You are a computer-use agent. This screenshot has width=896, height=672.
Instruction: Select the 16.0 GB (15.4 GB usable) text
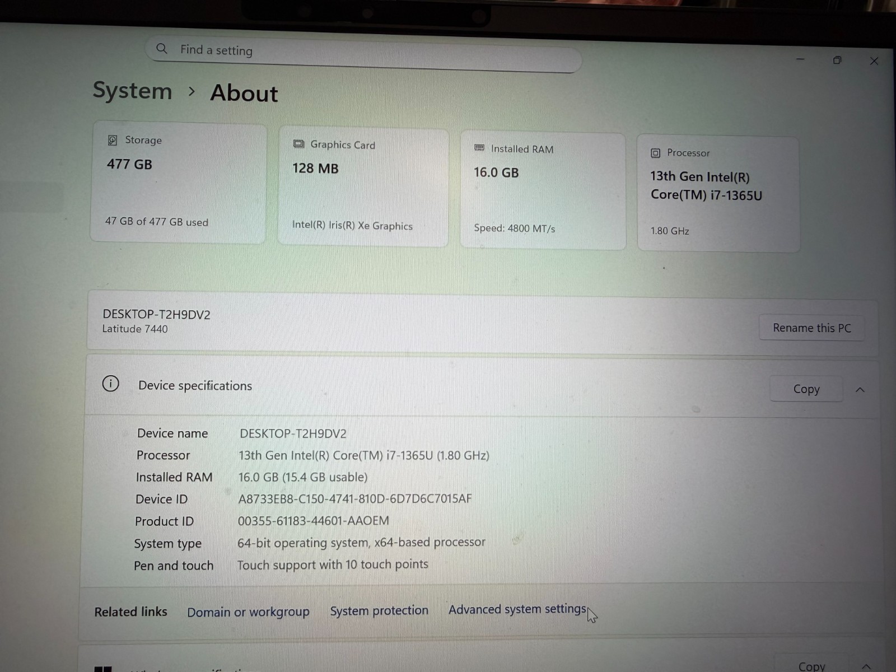[x=303, y=477]
